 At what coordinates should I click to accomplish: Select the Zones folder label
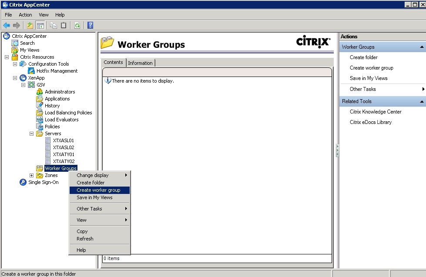coord(51,175)
